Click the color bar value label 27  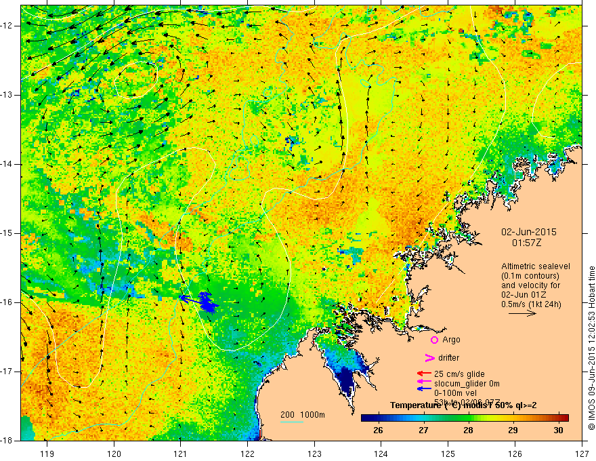click(x=423, y=430)
